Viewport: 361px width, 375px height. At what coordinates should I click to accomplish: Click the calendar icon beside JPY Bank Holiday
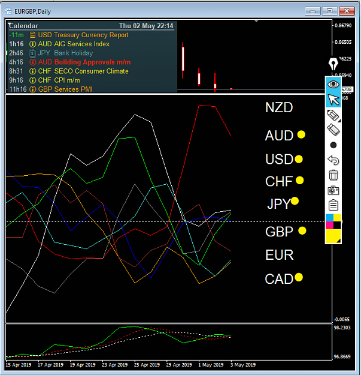coord(32,53)
